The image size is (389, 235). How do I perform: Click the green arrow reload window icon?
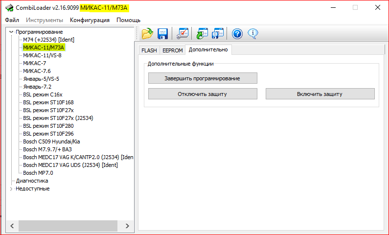pos(202,33)
